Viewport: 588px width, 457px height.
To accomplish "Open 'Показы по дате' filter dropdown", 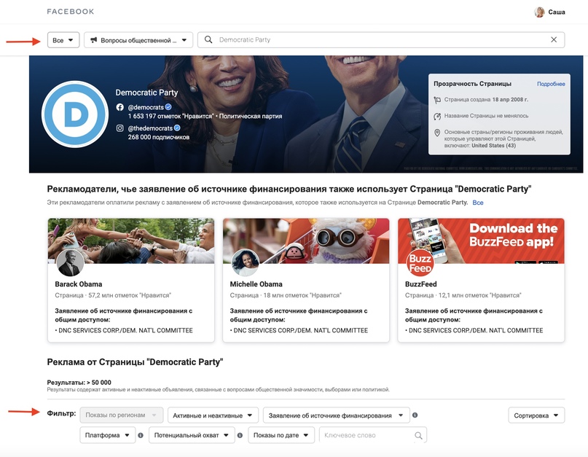I will [281, 435].
